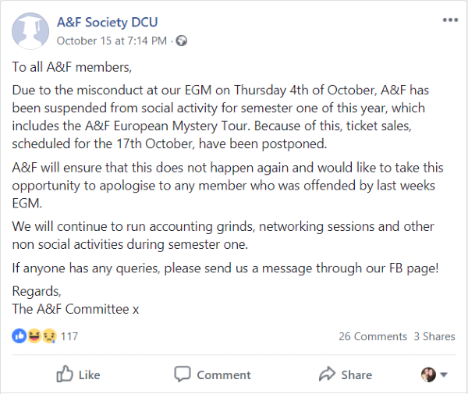Image resolution: width=468 pixels, height=394 pixels.
Task: Click the globe public privacy icon
Action: tap(182, 41)
